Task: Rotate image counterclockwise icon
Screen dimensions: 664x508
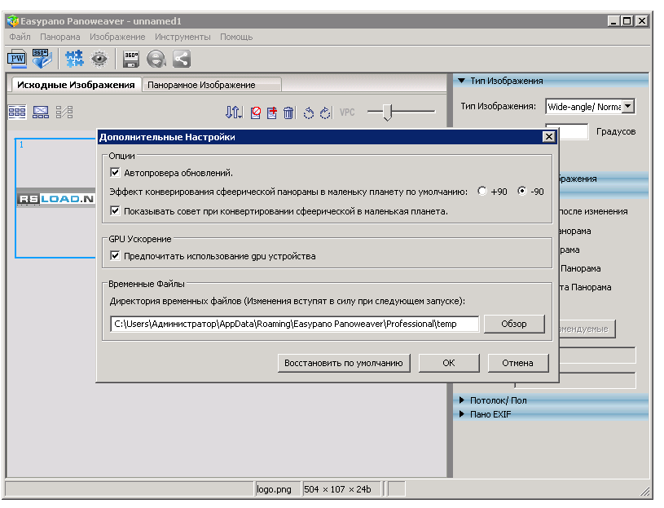Action: 309,113
